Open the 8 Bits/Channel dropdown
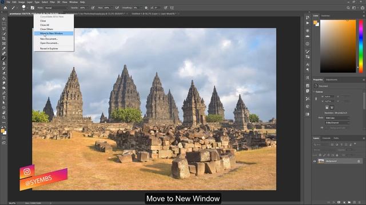Image resolution: width=366 pixels, height=205 pixels. [337, 122]
